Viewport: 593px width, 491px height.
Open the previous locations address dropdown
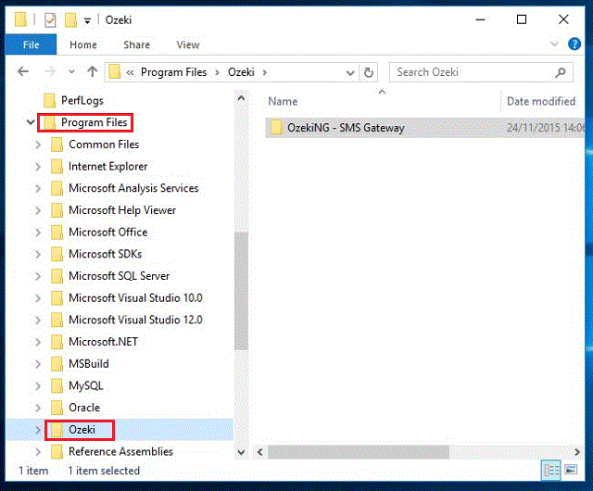tap(350, 72)
